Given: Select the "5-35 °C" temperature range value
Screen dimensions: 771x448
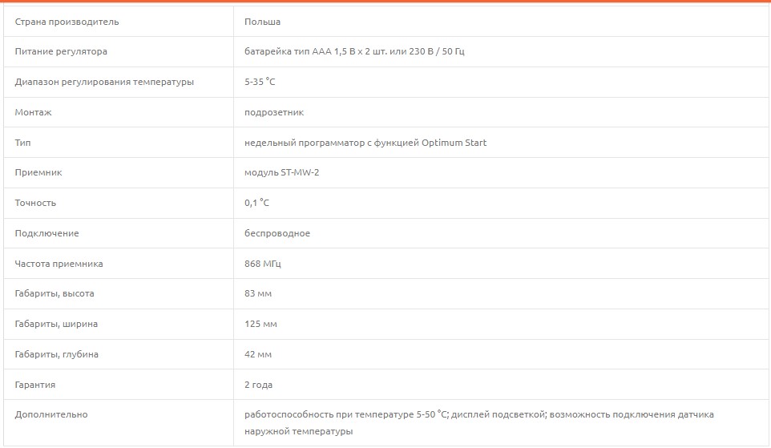Looking at the screenshot, I should (x=260, y=82).
